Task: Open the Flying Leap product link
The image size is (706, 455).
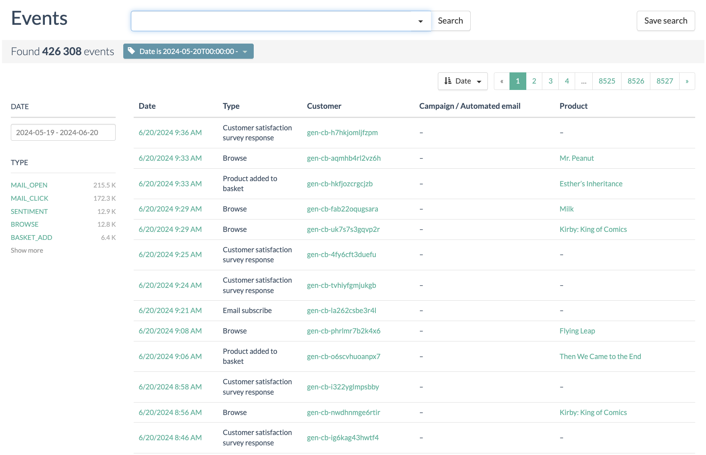Action: click(x=577, y=331)
